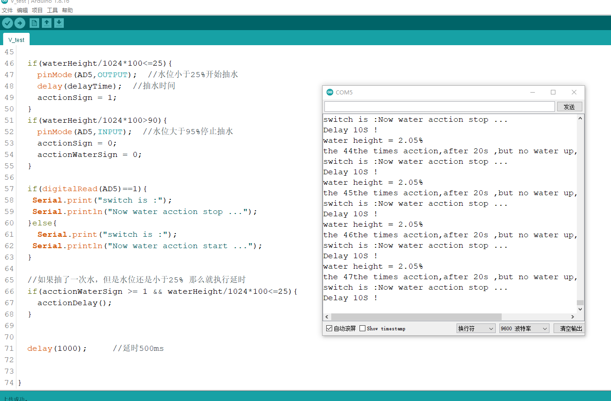
Task: Click the 'acctionWaterSign = 0;' code line
Action: pyautogui.click(x=90, y=155)
